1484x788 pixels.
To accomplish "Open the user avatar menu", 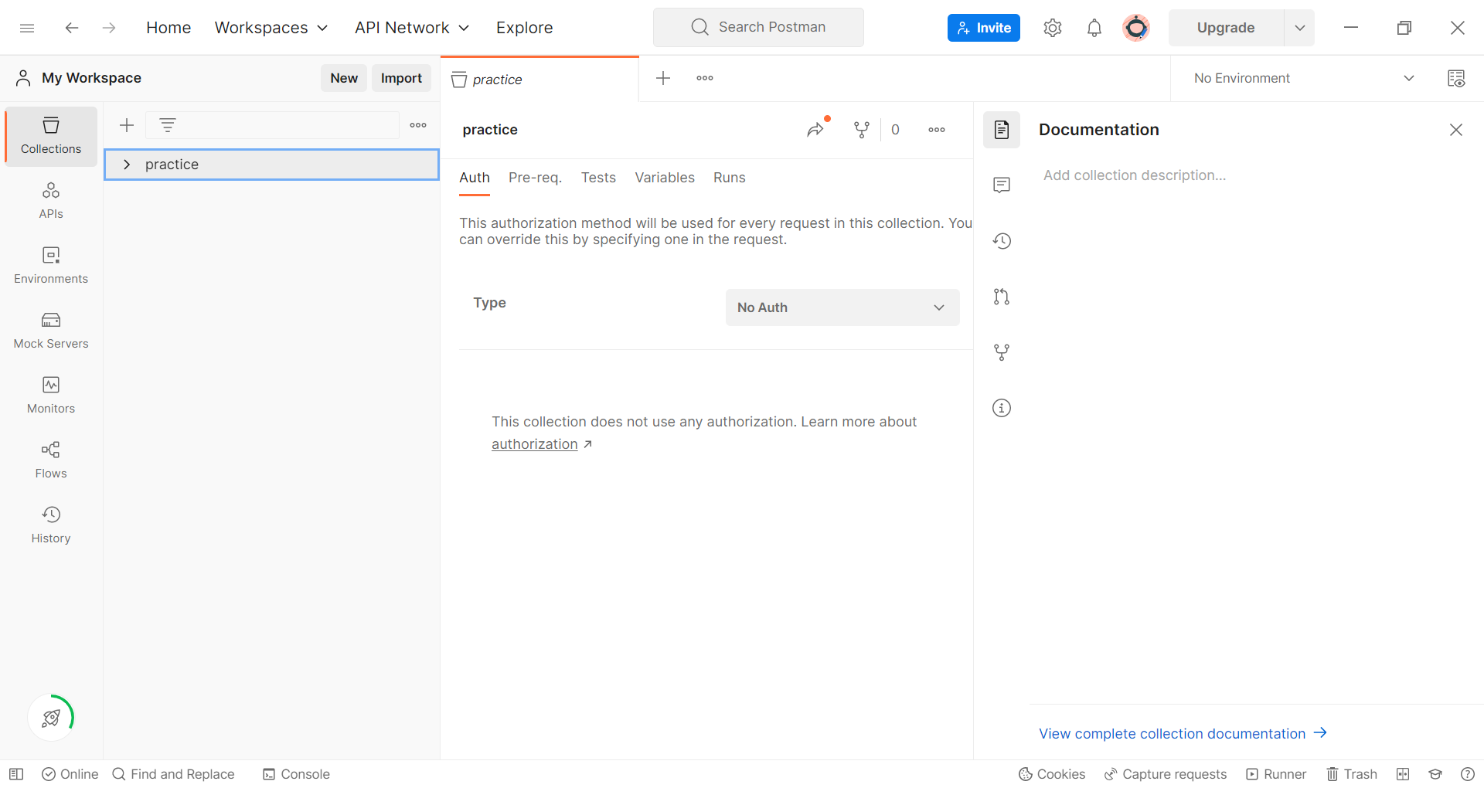I will 1135,28.
